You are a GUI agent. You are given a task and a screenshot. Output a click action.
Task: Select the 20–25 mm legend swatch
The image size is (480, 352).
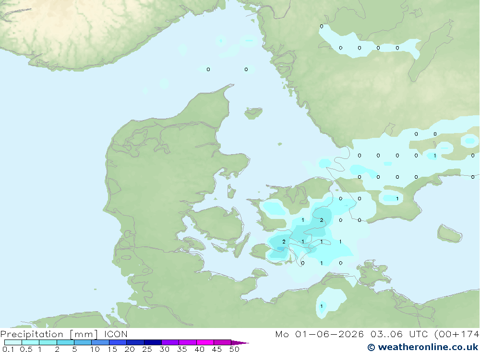click(x=135, y=342)
